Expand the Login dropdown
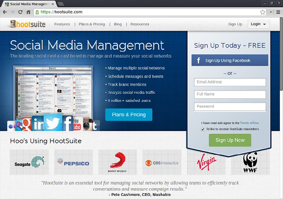This screenshot has width=283, height=199. tap(258, 24)
